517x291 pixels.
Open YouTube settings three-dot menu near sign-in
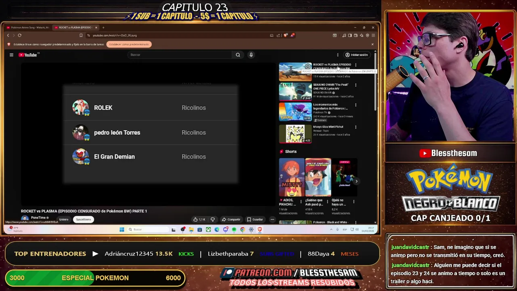point(338,55)
